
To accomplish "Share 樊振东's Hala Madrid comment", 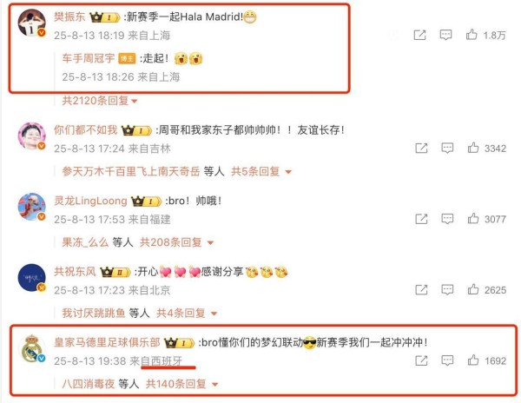I will [419, 35].
